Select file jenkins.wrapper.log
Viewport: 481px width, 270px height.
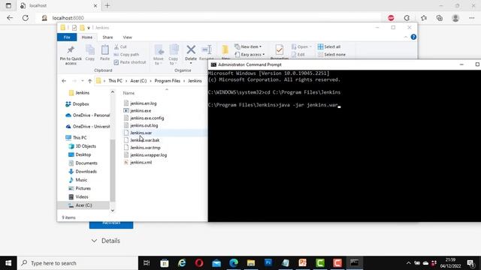[x=149, y=155]
